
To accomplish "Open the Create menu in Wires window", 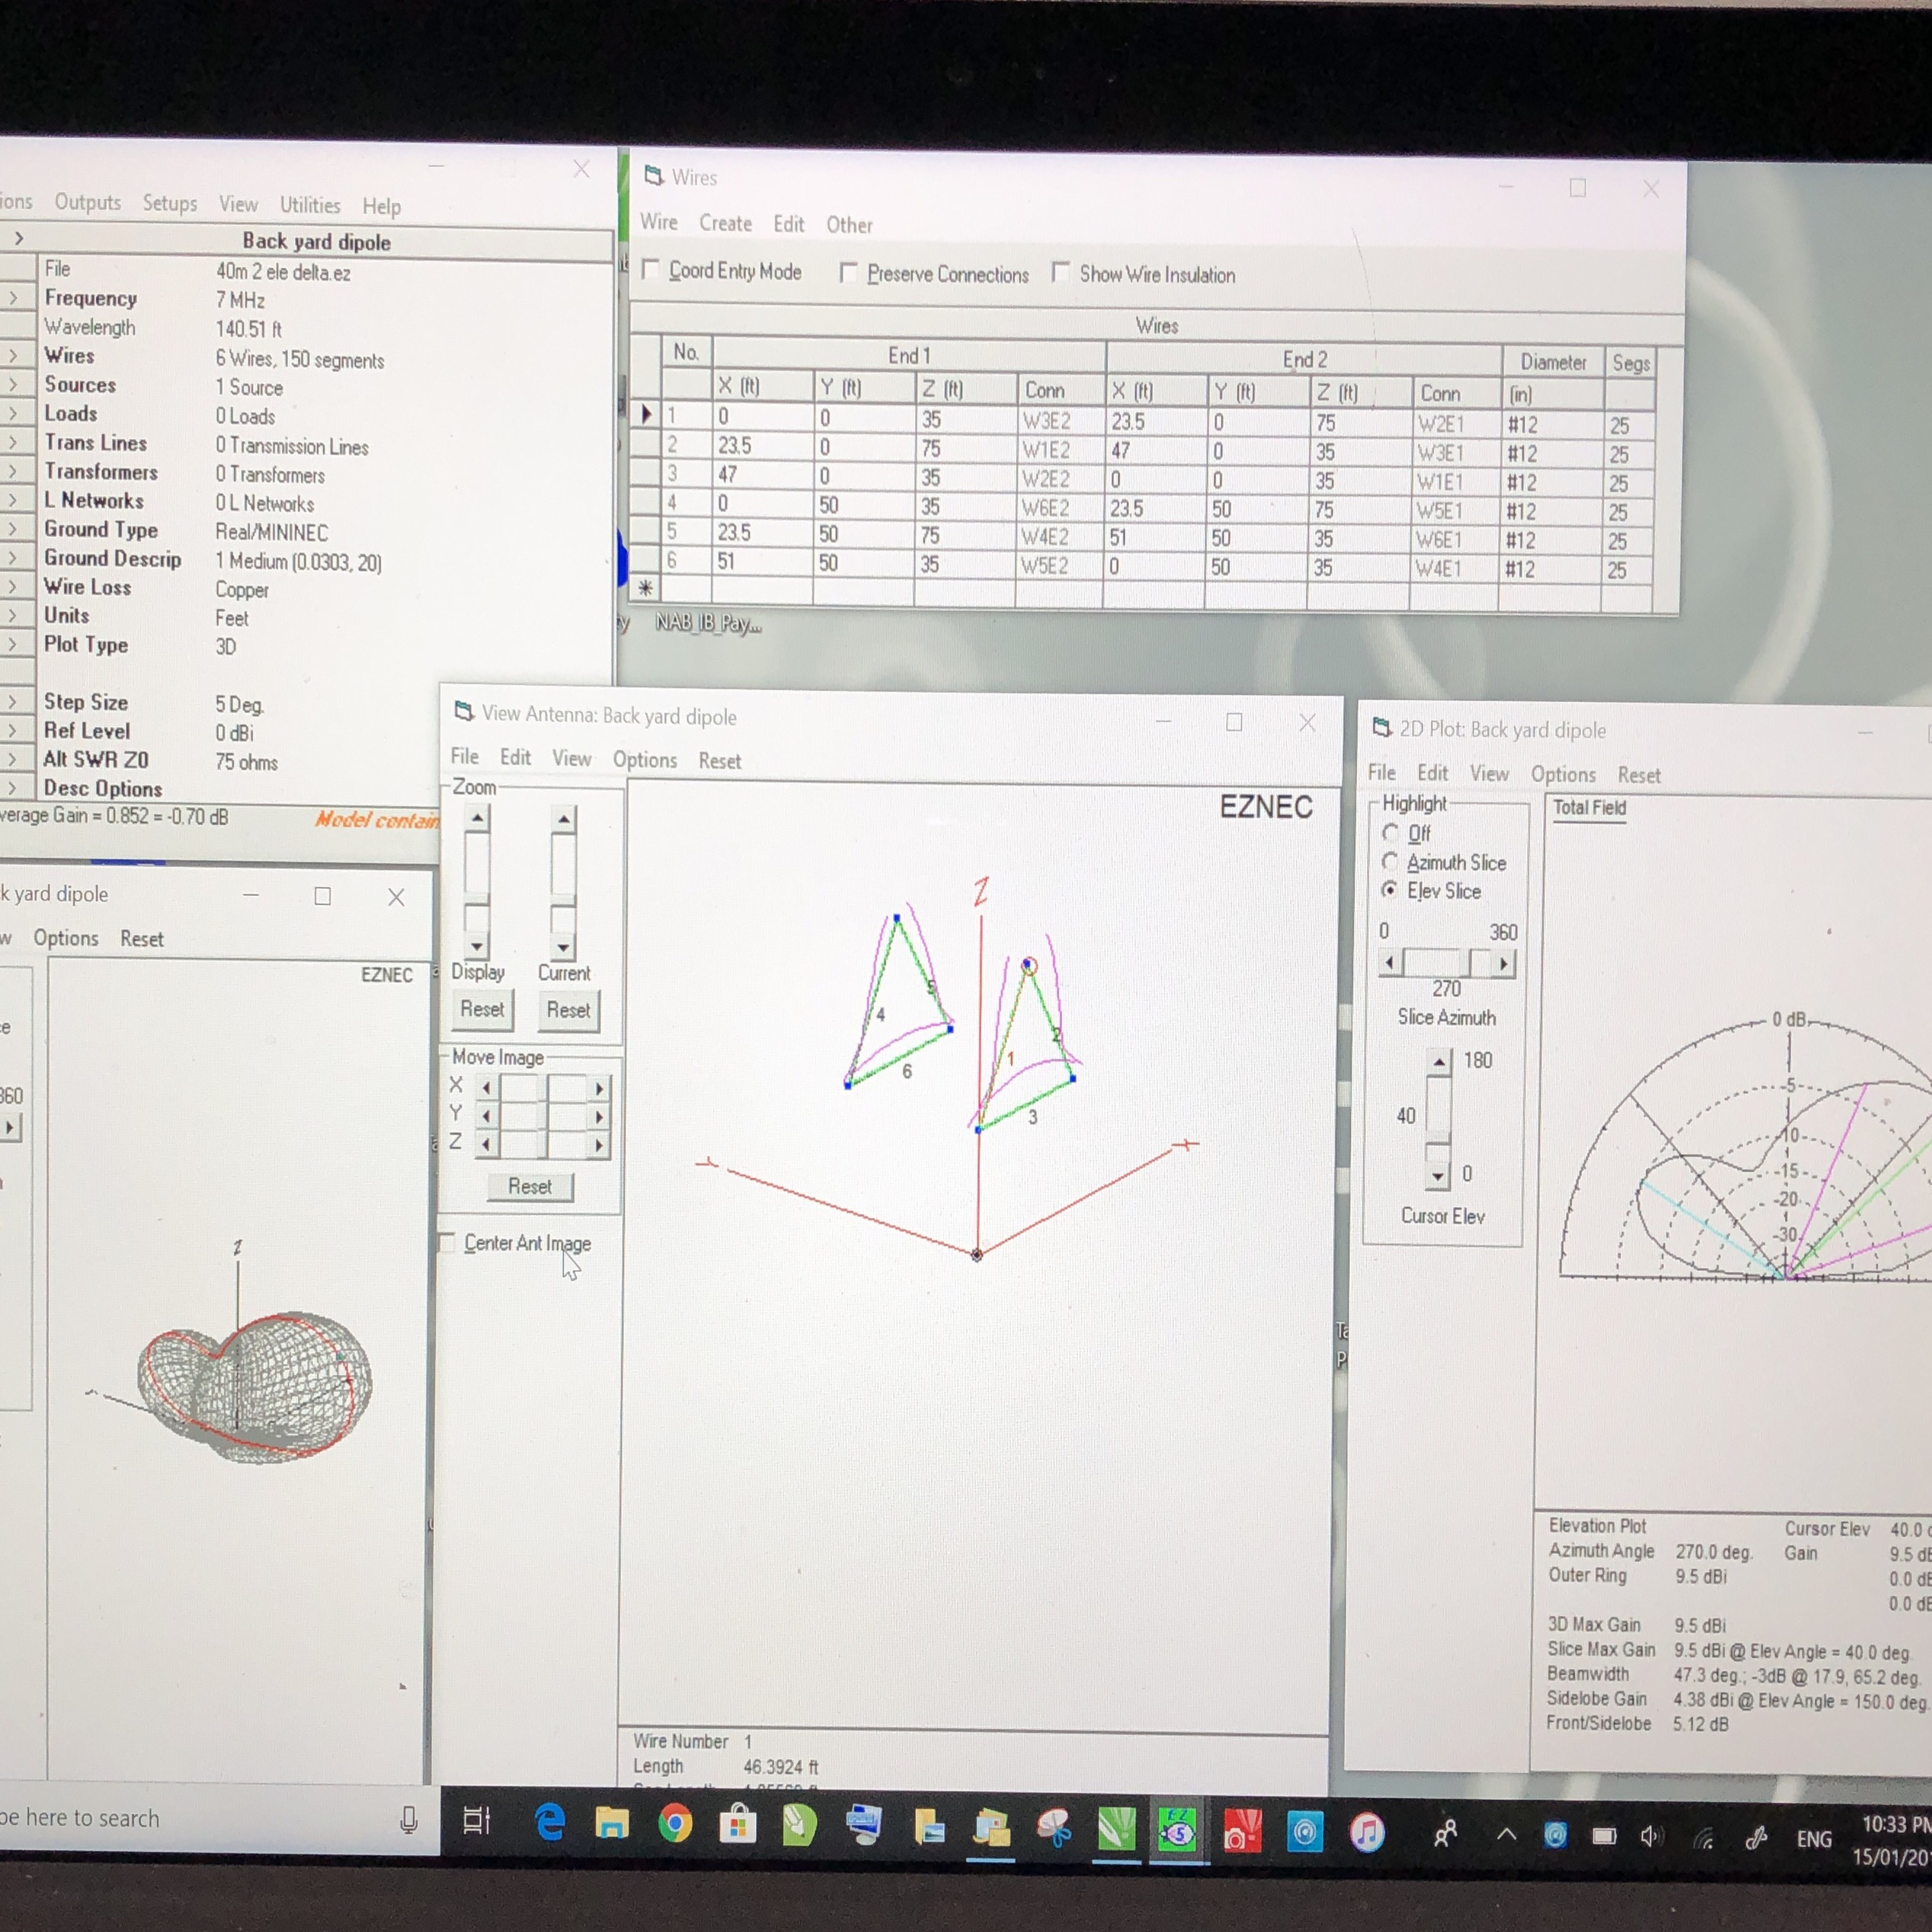I will (x=725, y=223).
